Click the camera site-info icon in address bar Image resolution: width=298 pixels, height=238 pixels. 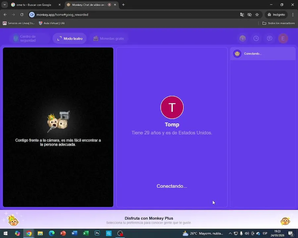tap(32, 15)
